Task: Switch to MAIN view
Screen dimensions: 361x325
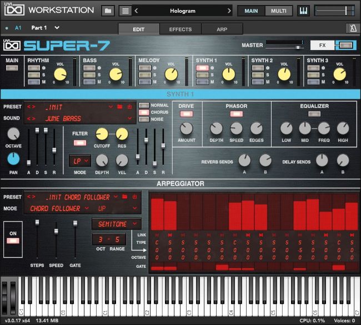Action: tap(251, 11)
